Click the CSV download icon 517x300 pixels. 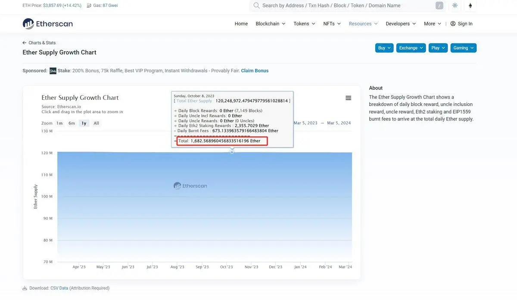pyautogui.click(x=25, y=288)
